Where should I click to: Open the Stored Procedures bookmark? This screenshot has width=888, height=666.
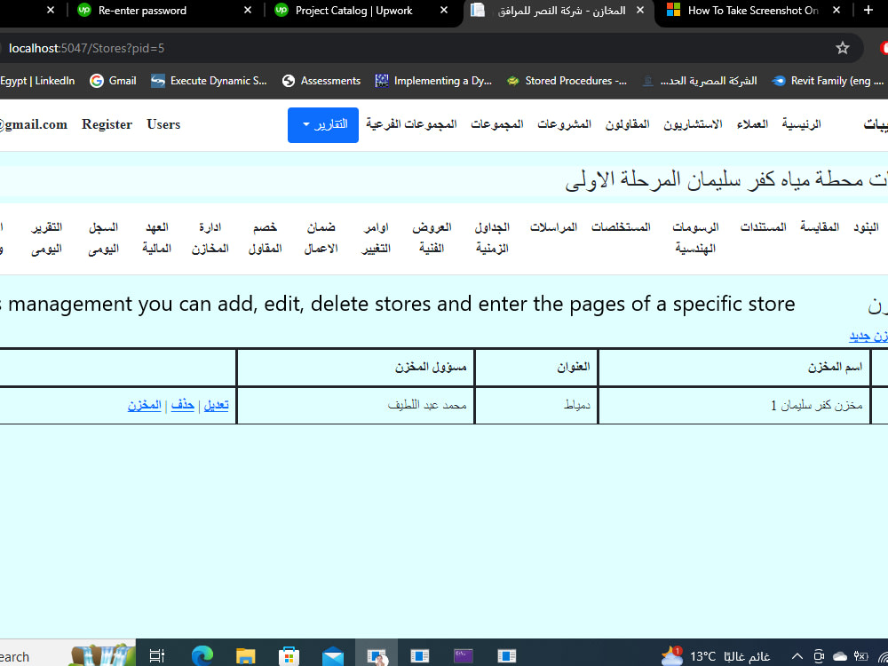567,81
